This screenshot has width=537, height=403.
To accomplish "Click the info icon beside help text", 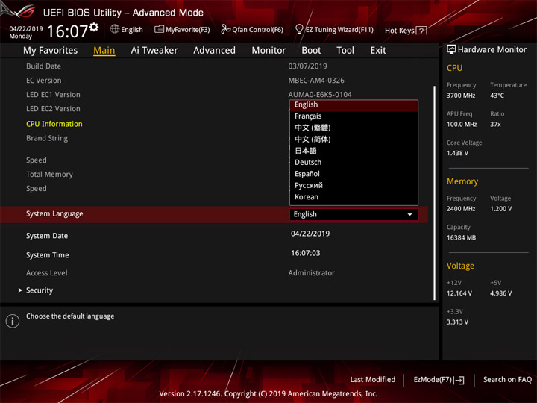I will click(x=13, y=321).
